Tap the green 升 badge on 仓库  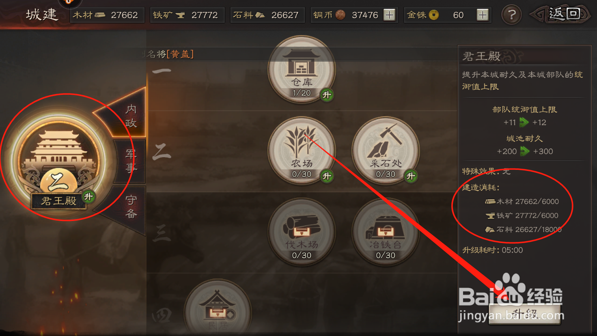coord(327,95)
